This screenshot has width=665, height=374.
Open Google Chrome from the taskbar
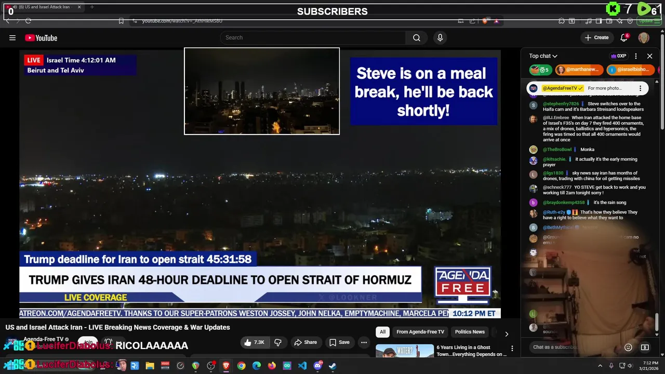click(241, 366)
